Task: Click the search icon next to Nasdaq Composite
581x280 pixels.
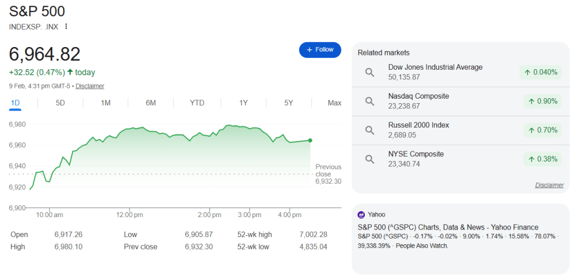Action: click(x=369, y=101)
